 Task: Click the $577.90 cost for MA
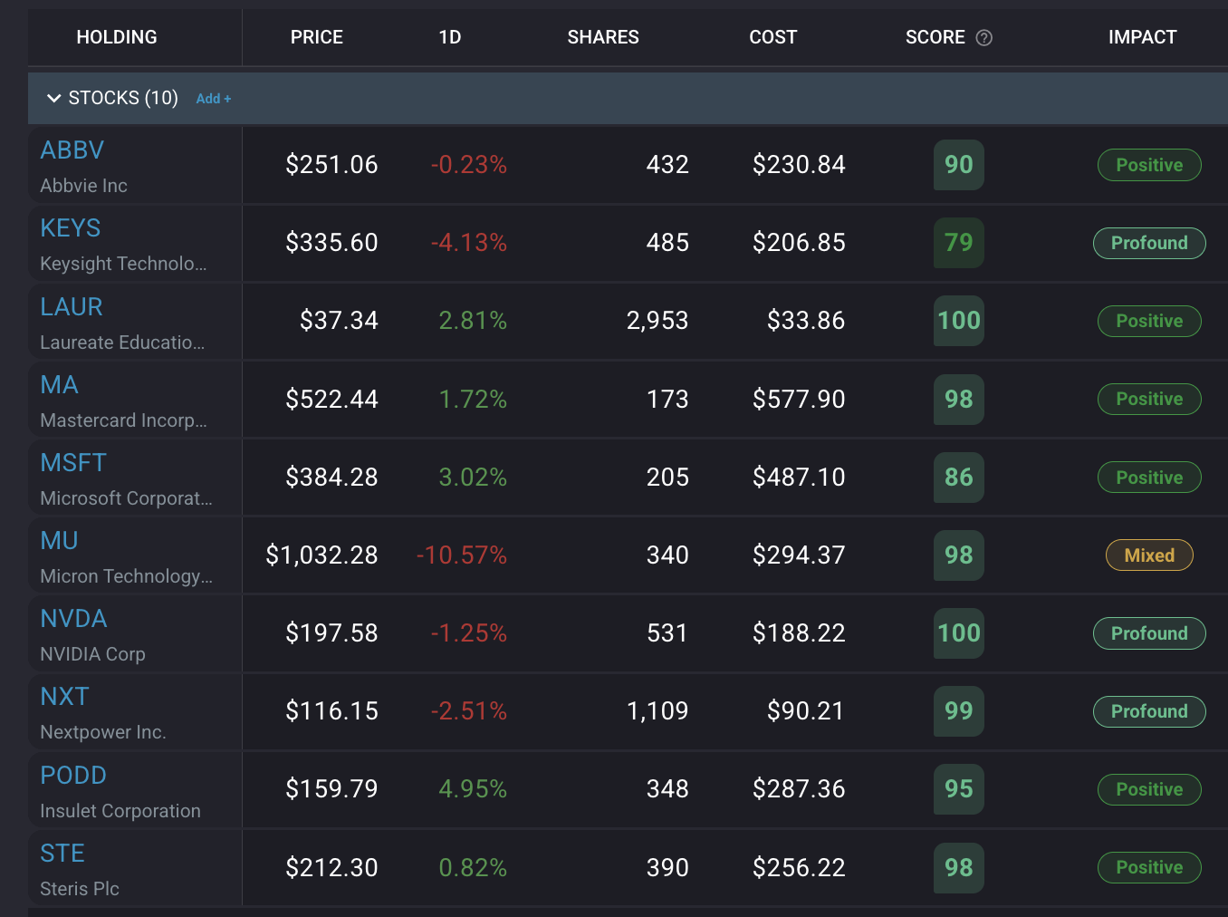[799, 400]
